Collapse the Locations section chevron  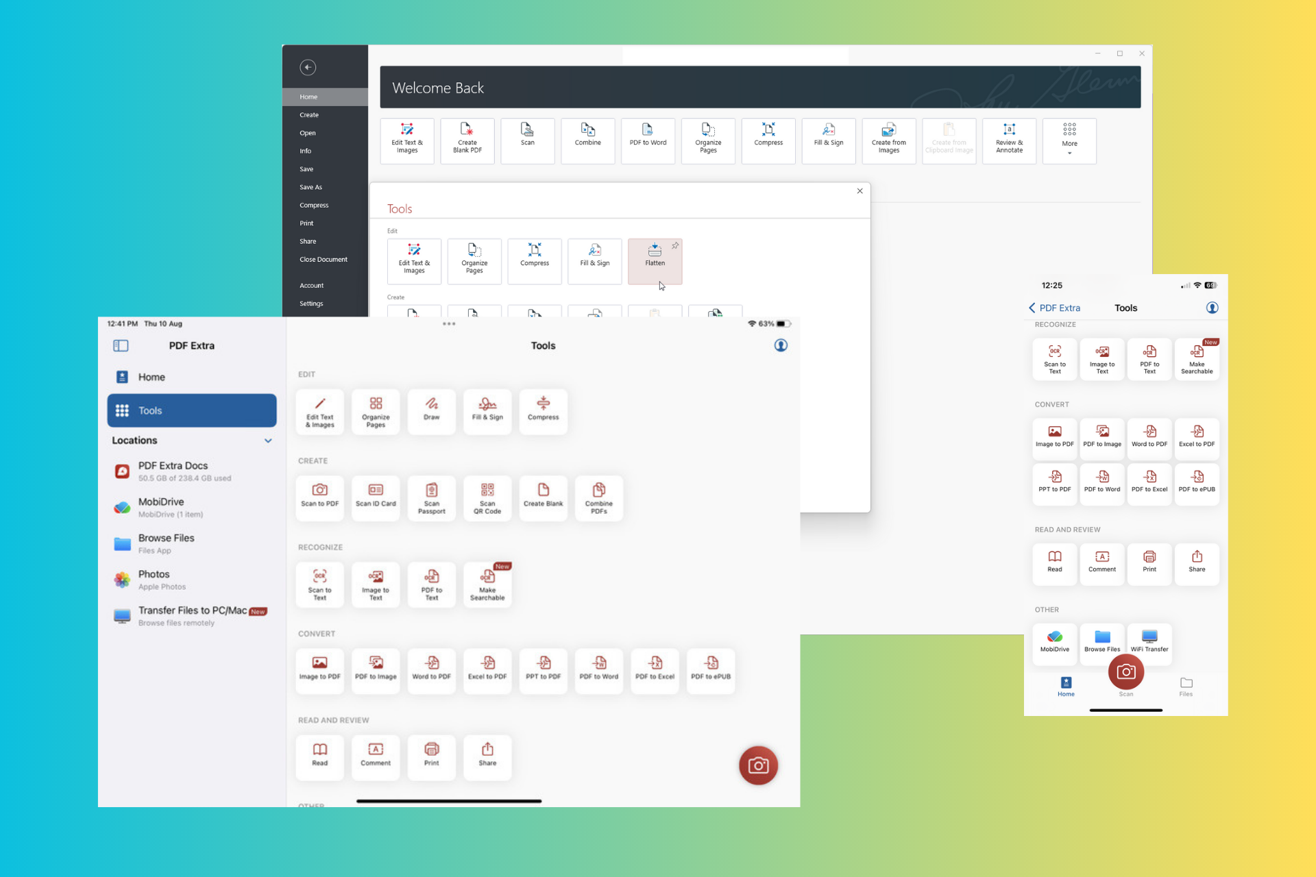tap(268, 441)
